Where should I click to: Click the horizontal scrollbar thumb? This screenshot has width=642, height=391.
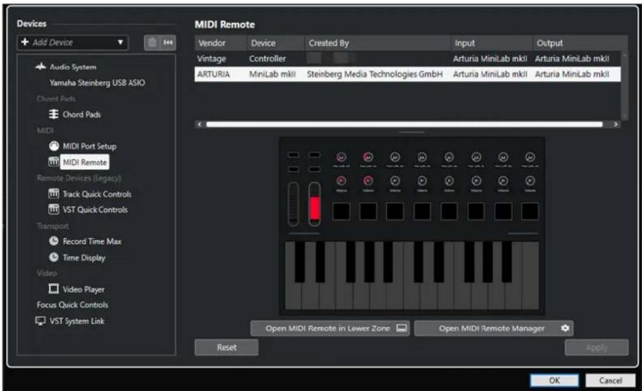click(404, 124)
